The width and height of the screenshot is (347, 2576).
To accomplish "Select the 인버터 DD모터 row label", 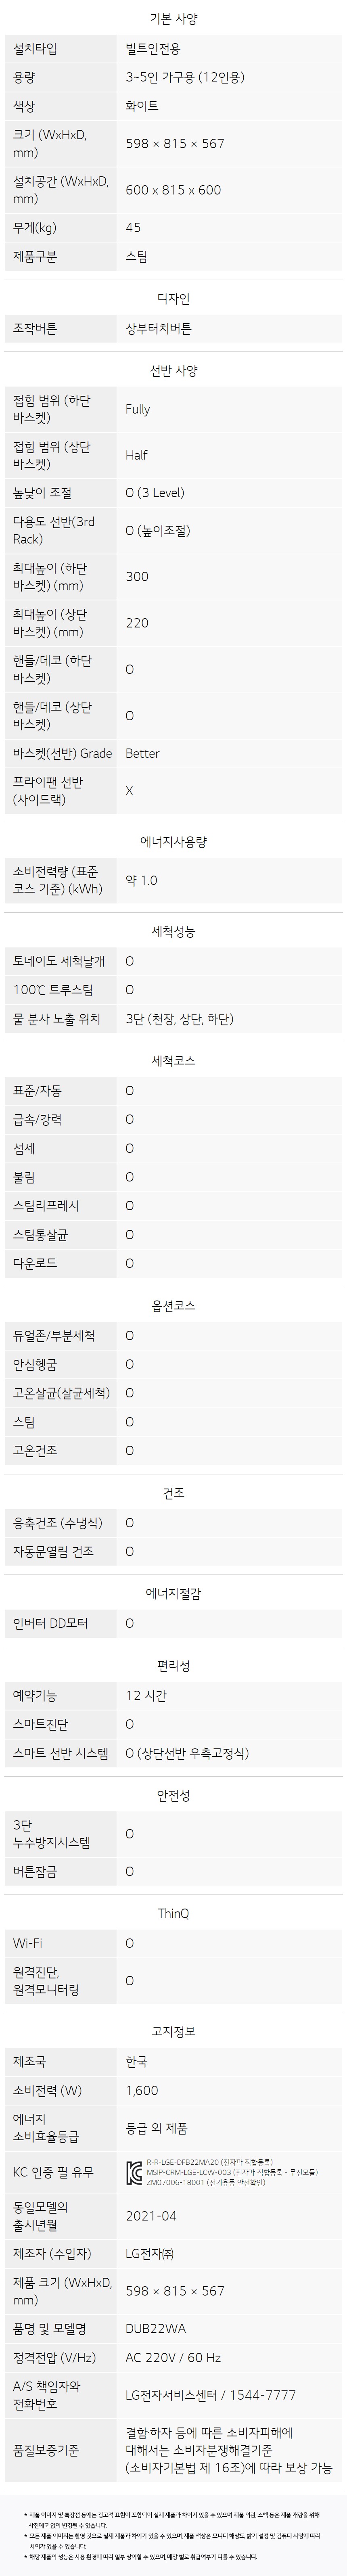I will [50, 1623].
